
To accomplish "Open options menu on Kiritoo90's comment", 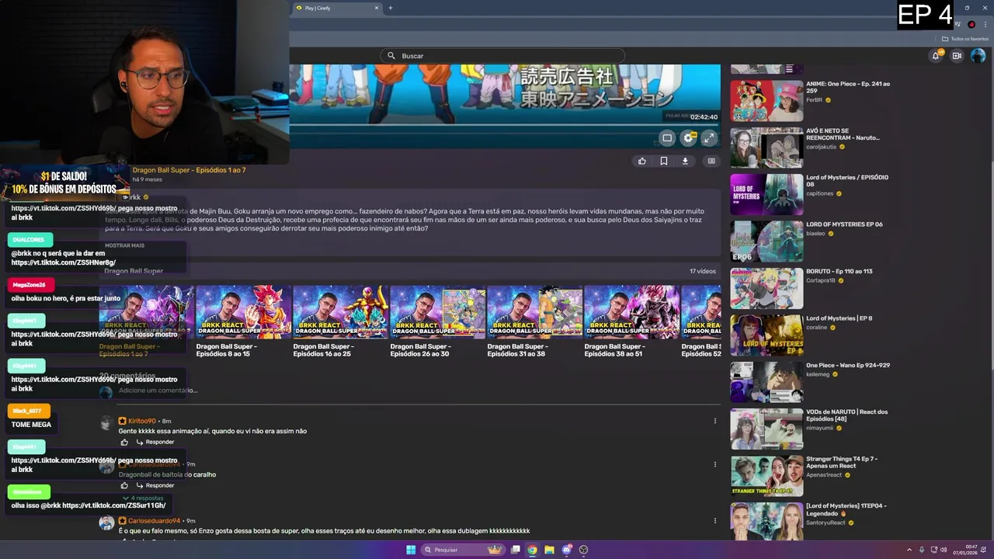I will (714, 421).
